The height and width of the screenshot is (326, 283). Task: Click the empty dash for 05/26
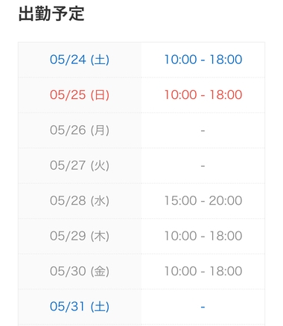(x=203, y=130)
